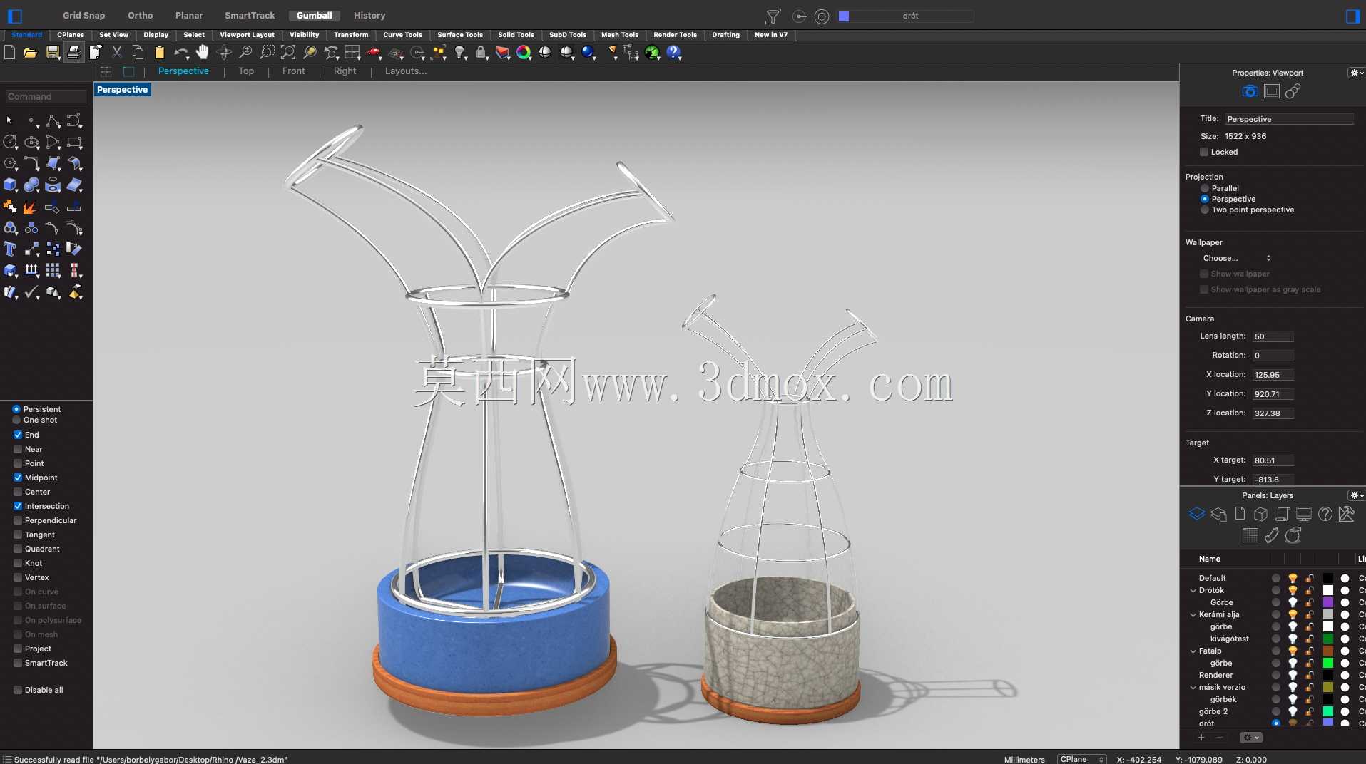
Task: Switch to the Top viewport tab
Action: (x=246, y=71)
